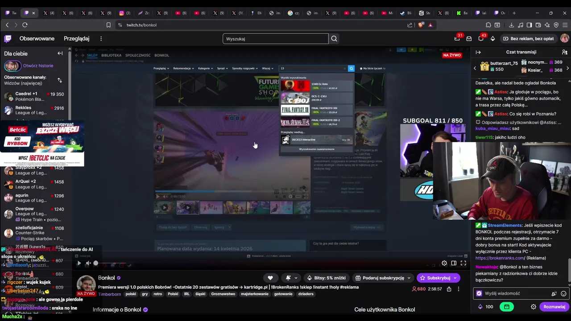Open the whispers inbox icon

point(469,39)
